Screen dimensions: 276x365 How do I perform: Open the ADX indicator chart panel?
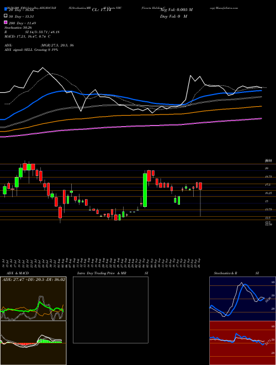point(33,299)
